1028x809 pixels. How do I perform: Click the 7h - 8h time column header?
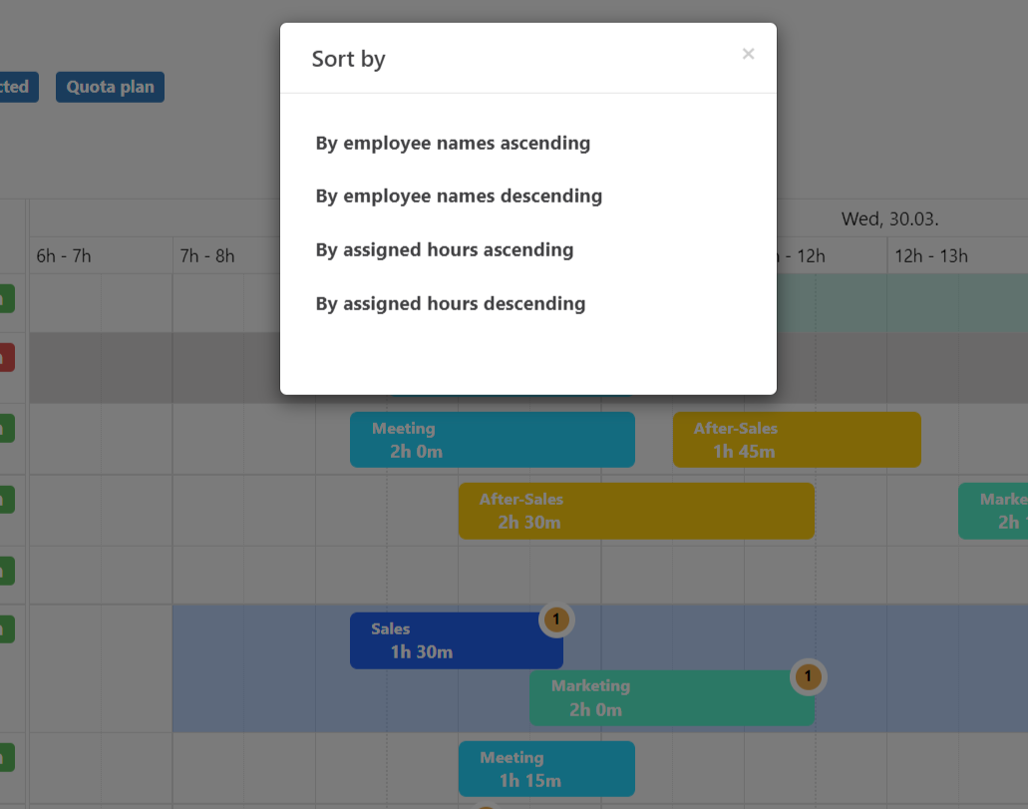point(207,256)
